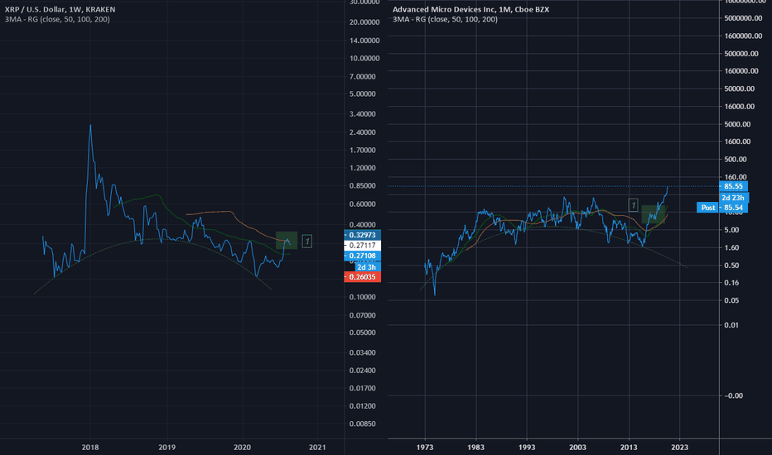Image resolution: width=772 pixels, height=455 pixels.
Task: Click the 500.00 AMD scale value
Action: pyautogui.click(x=736, y=160)
